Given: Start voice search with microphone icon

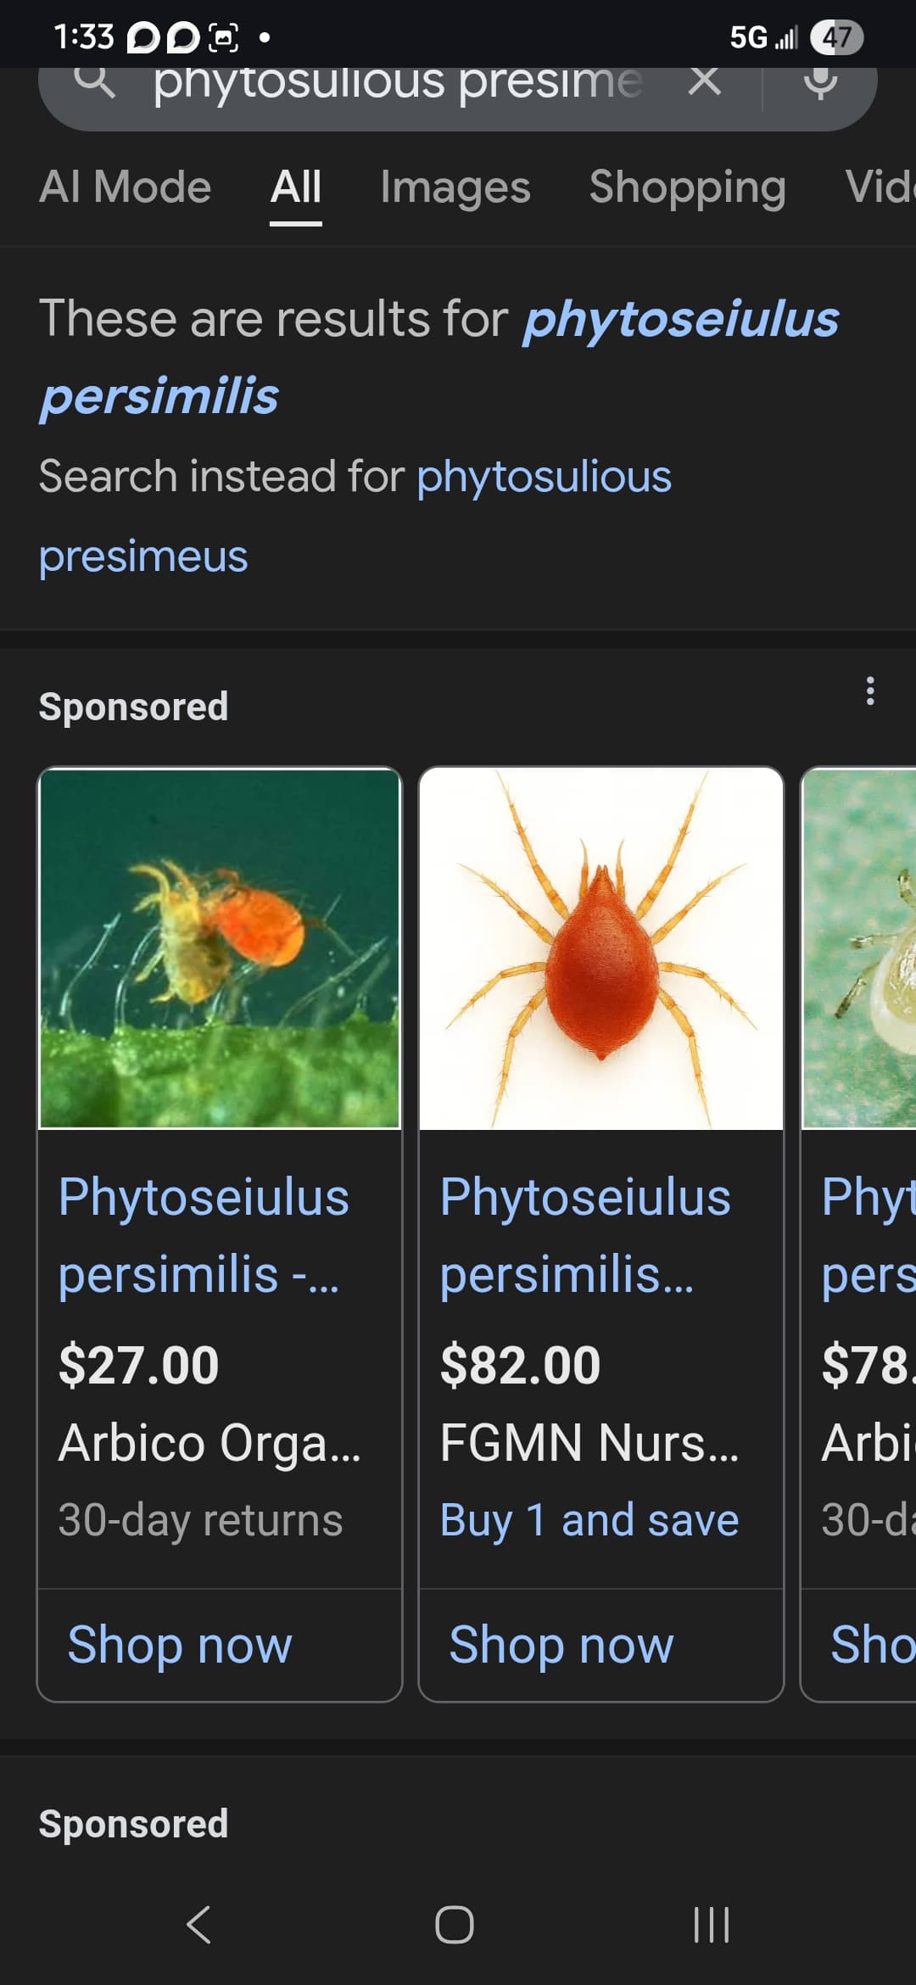Looking at the screenshot, I should pos(820,83).
